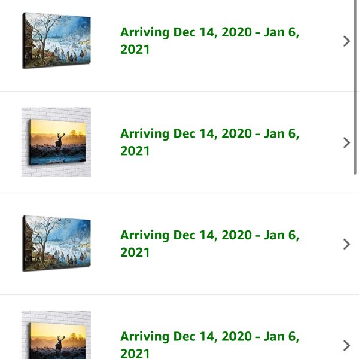
Task: Expand the chevron on the bottom order row
Action: pos(346,346)
